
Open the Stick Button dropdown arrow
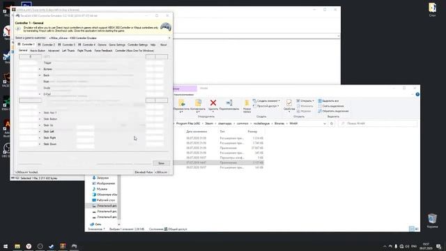[x=40, y=119]
